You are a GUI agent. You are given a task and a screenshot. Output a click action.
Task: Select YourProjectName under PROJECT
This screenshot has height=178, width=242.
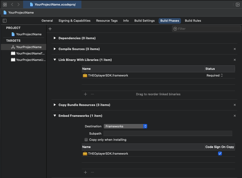pyautogui.click(x=29, y=34)
